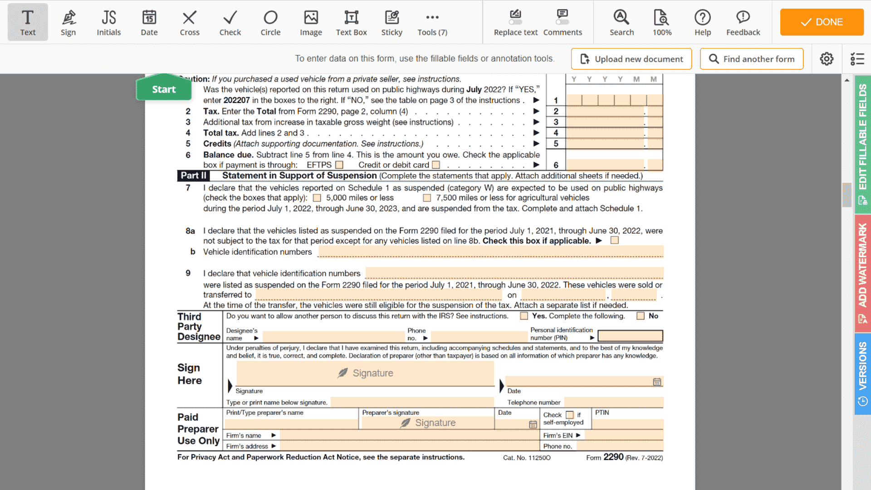Select the Check annotation tool
This screenshot has width=871, height=490.
tap(230, 22)
